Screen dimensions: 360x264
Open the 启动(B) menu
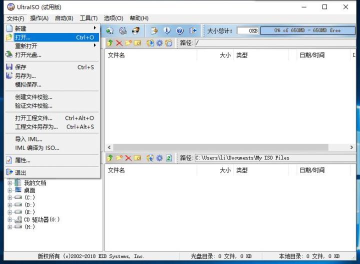(64, 18)
